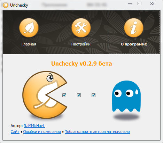Switch to the Главная tab label
Screen dimensions: 163x143
[29, 44]
